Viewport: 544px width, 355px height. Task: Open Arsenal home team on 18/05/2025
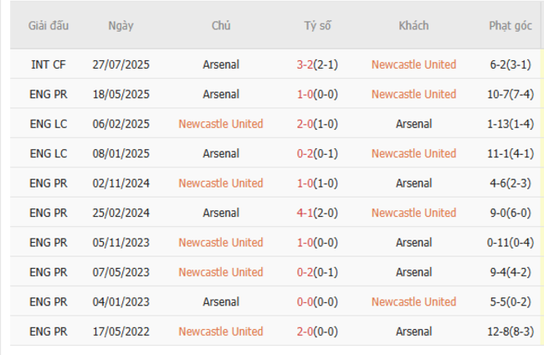pos(221,94)
